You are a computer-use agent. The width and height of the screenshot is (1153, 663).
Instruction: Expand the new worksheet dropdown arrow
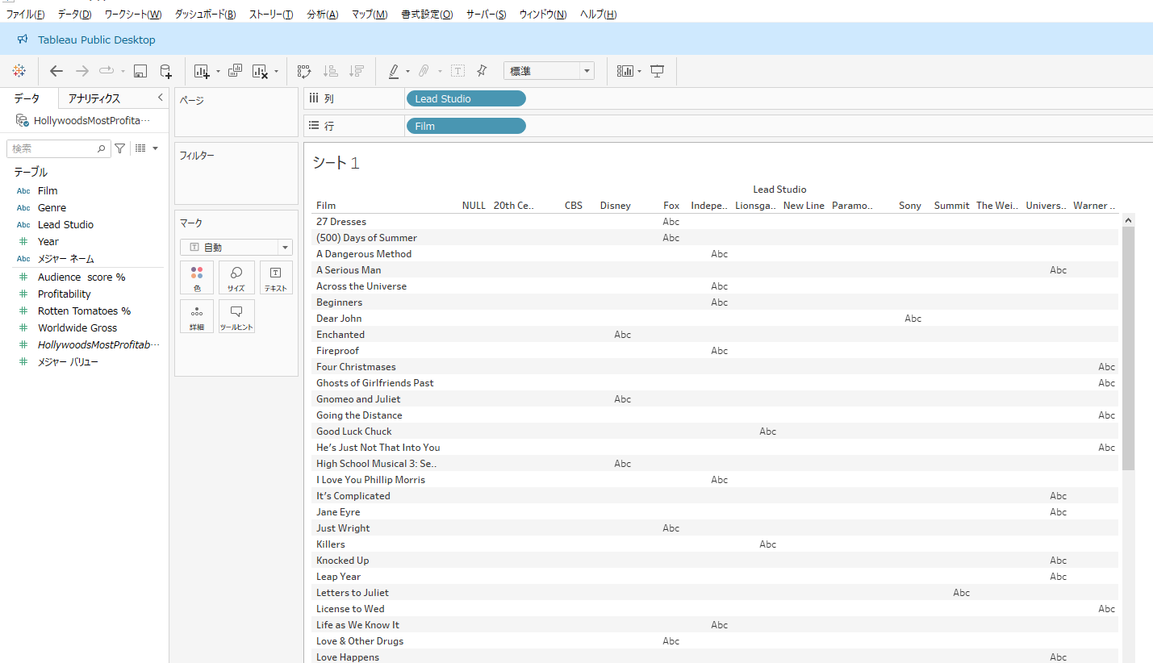coord(218,71)
